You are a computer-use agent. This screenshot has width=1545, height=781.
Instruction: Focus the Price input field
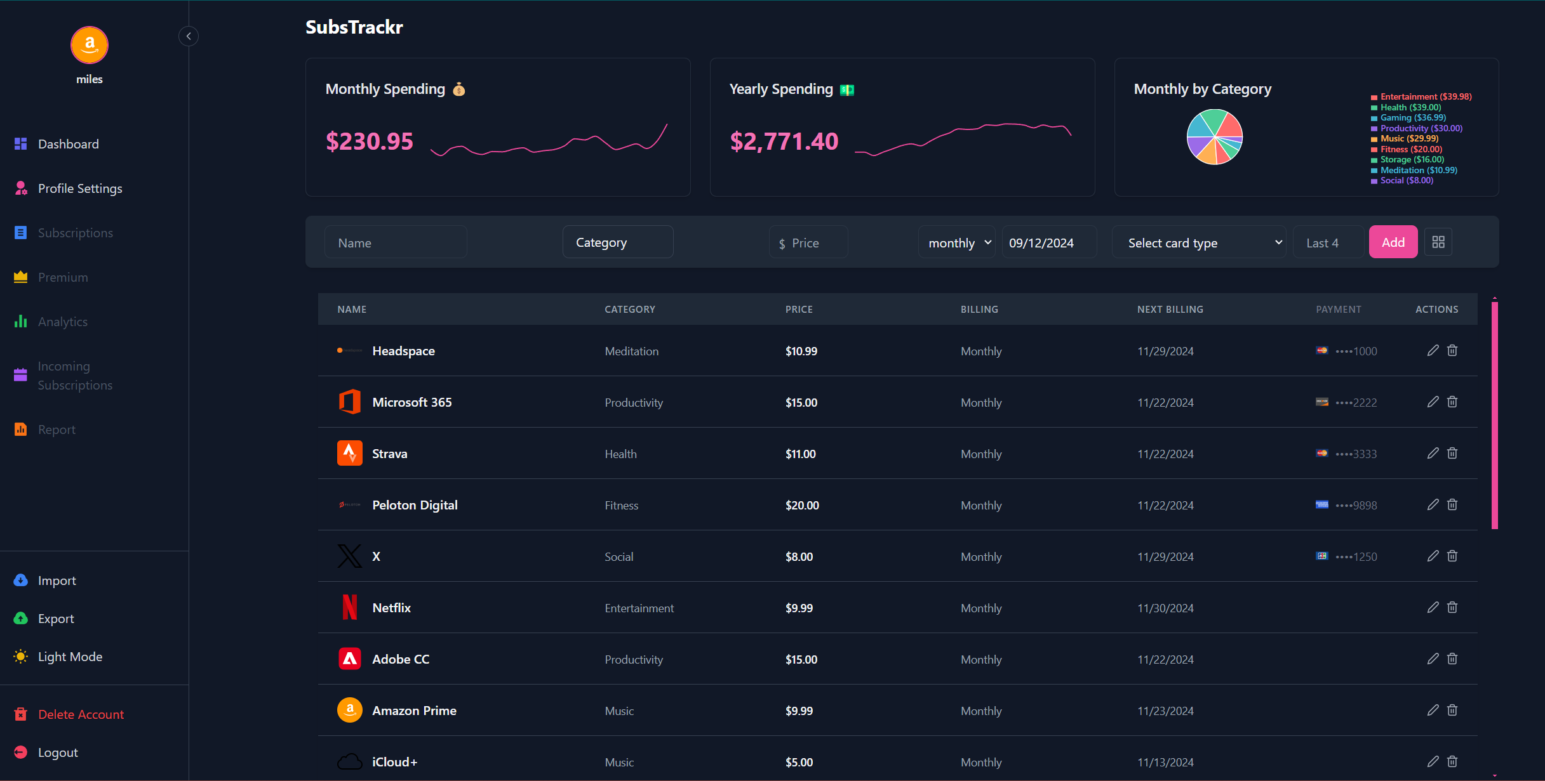(808, 242)
